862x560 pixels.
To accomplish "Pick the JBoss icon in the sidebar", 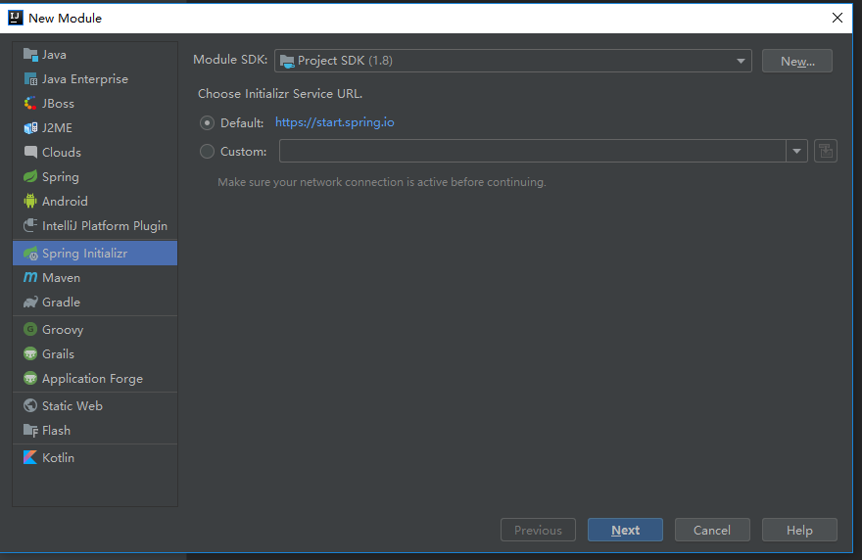I will click(x=30, y=104).
